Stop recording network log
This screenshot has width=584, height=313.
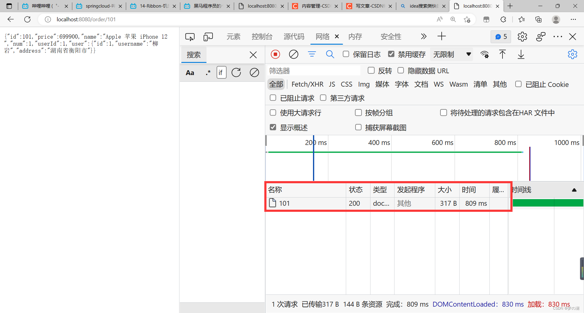[x=275, y=54]
